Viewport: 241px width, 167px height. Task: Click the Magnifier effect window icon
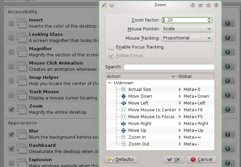(x=22, y=52)
